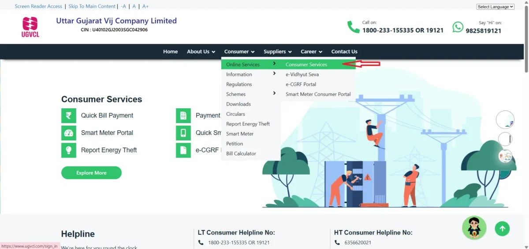Expand the Career menu
529x249 pixels.
click(x=312, y=51)
